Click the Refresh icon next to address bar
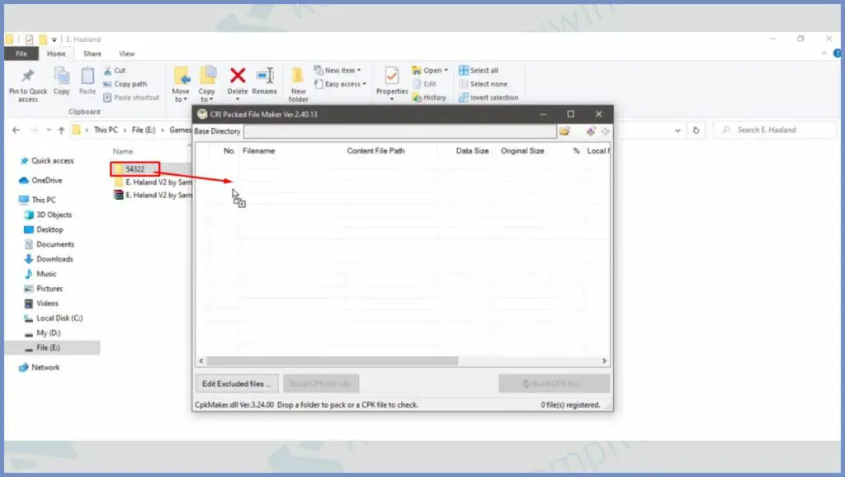The width and height of the screenshot is (845, 477). pyautogui.click(x=696, y=130)
